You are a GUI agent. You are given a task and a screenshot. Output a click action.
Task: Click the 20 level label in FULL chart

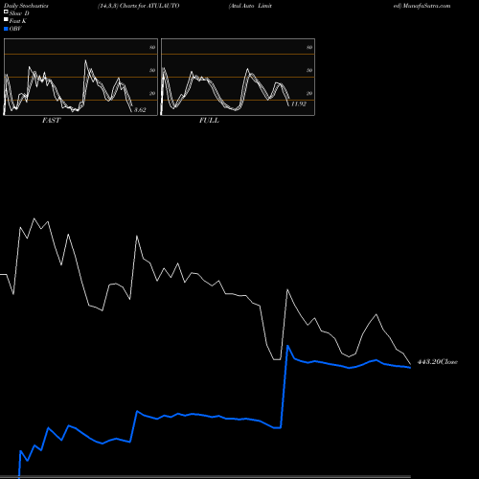click(309, 93)
